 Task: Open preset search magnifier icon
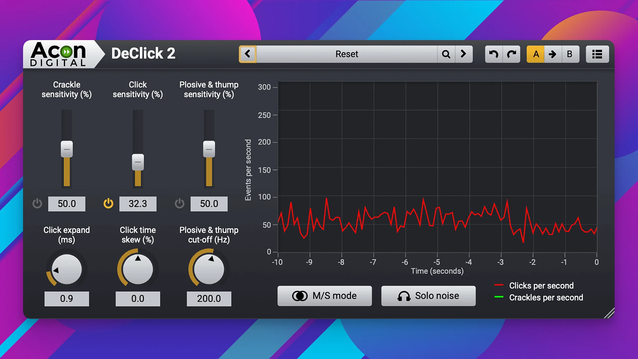(x=446, y=54)
